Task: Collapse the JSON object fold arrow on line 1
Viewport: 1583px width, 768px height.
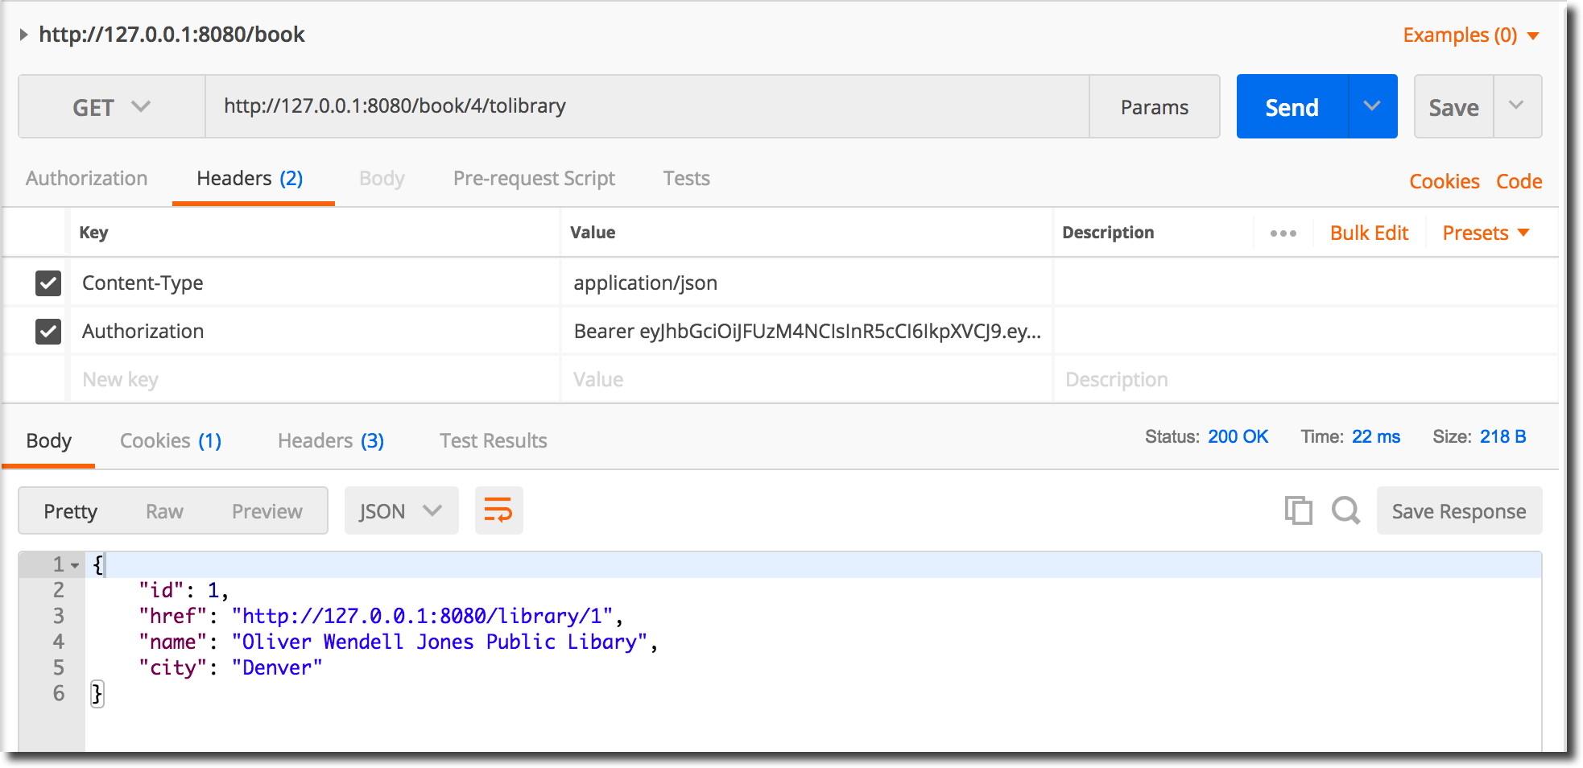Action: (75, 565)
